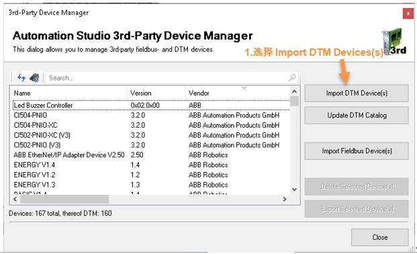417x254 pixels.
Task: Select ABB EtherNet/IP Adapter Device V2.50
Action: (x=151, y=155)
